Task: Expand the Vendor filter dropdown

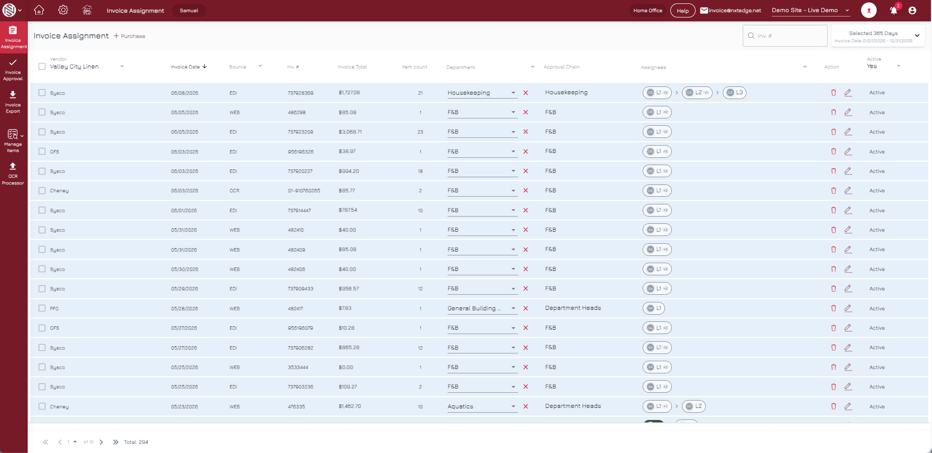Action: pos(122,66)
